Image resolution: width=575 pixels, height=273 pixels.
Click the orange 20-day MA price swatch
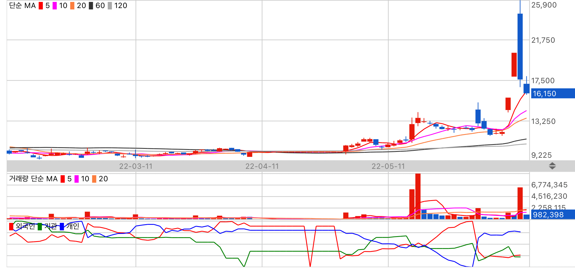[72, 6]
